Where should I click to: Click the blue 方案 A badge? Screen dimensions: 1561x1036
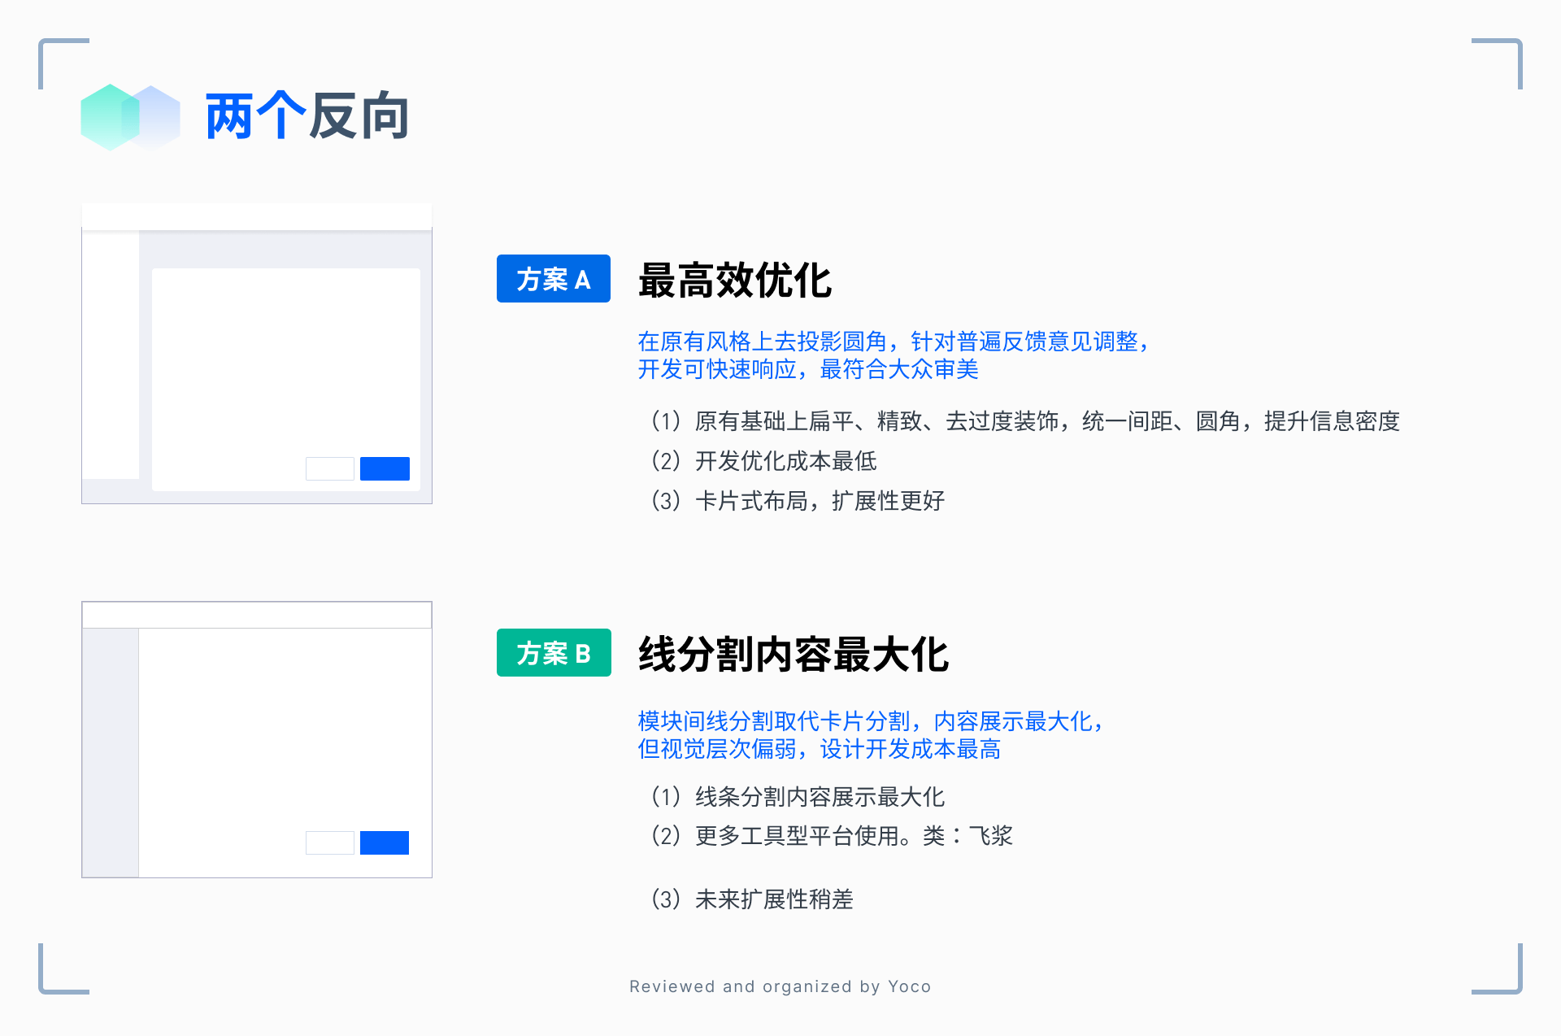click(553, 279)
